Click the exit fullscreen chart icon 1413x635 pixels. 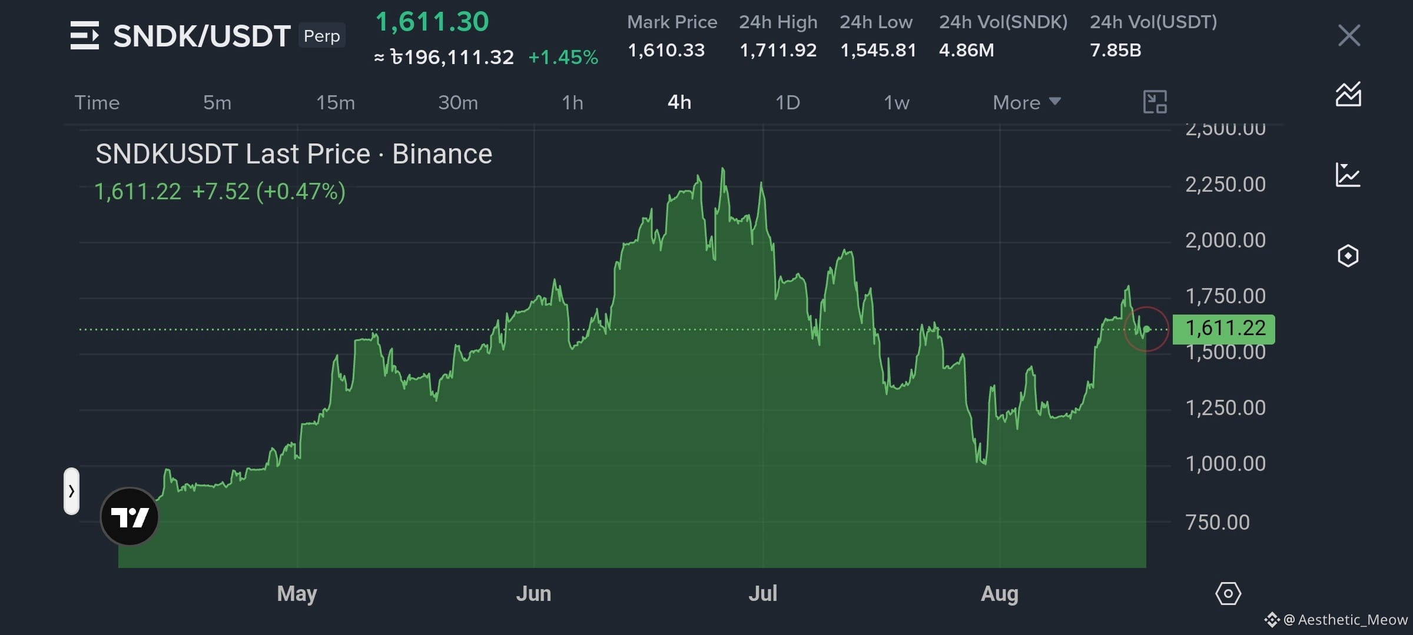point(1155,102)
